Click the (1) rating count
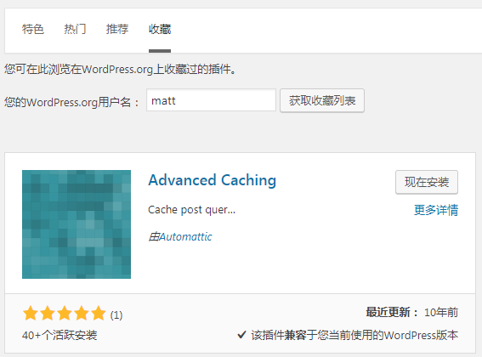Viewport: 482px width, 357px height. click(x=116, y=315)
